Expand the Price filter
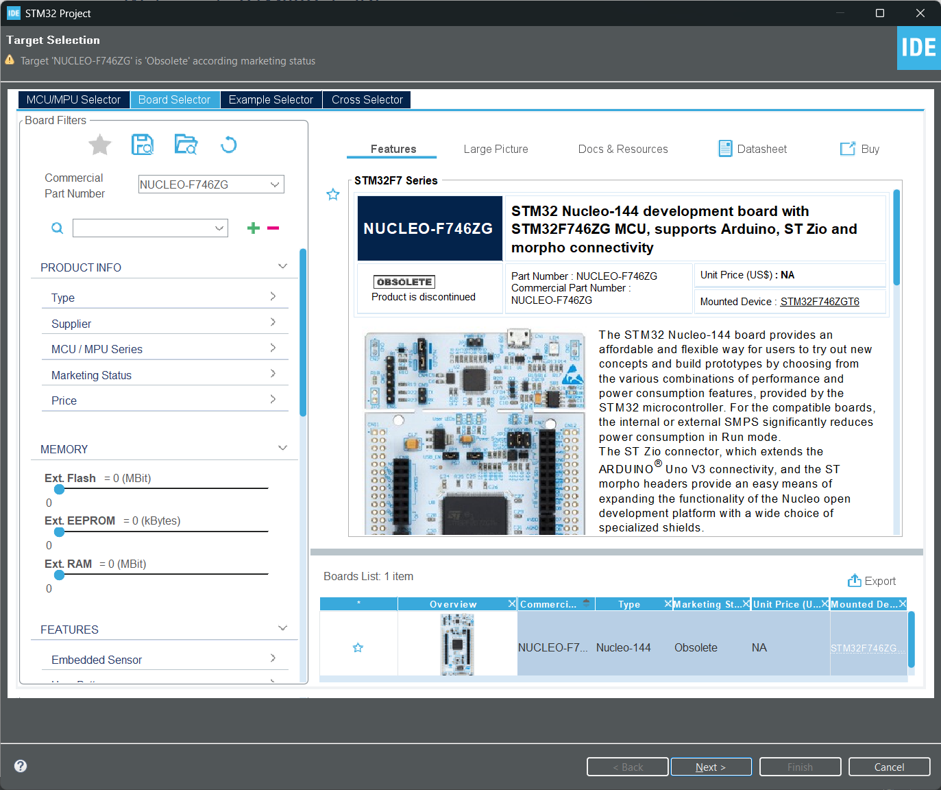The image size is (941, 790). tap(273, 399)
